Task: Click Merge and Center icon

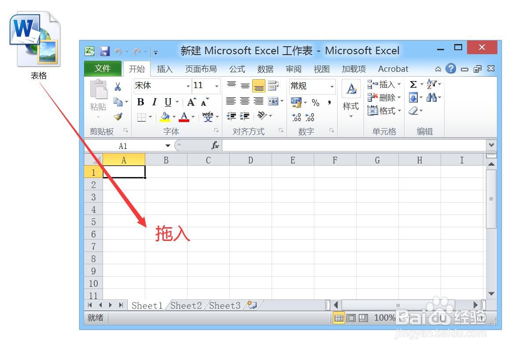Action: (x=273, y=101)
